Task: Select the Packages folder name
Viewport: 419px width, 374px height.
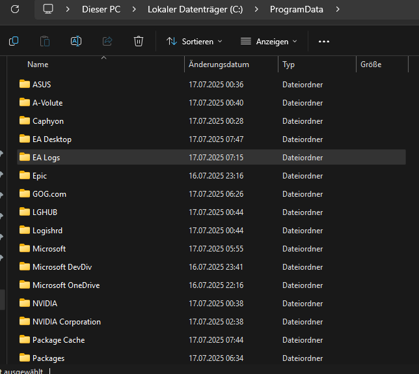Action: (x=49, y=358)
